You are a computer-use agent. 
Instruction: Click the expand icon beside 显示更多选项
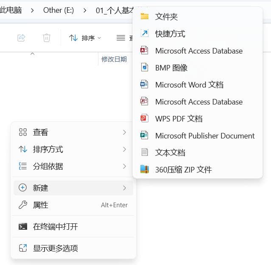(23, 248)
